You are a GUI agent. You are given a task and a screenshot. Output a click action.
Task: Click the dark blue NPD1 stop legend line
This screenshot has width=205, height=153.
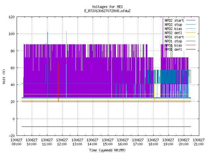[191, 41]
